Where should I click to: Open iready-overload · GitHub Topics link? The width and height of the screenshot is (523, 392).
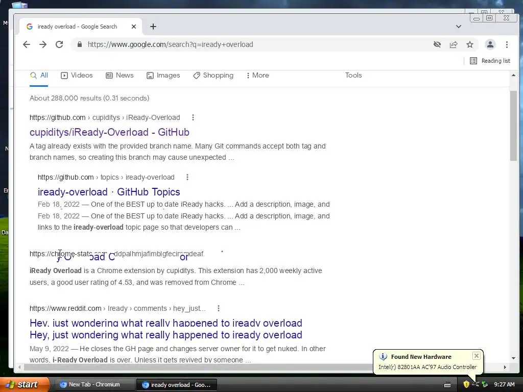point(109,192)
